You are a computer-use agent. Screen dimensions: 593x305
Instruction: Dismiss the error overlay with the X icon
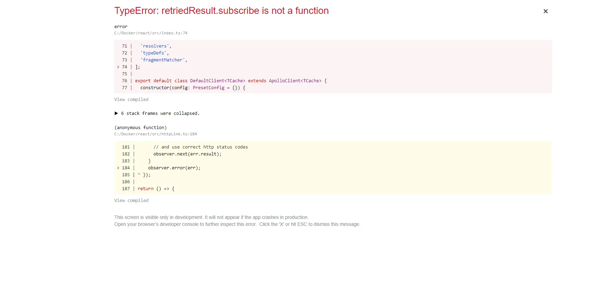tap(545, 11)
